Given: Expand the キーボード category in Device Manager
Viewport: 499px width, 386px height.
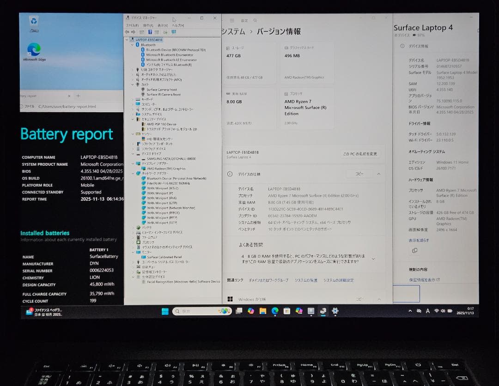Looking at the screenshot, I should pyautogui.click(x=132, y=99).
